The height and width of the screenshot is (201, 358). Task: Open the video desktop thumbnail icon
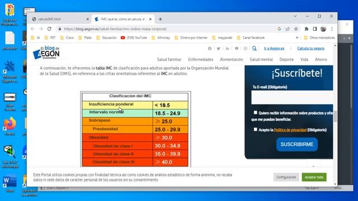coord(10,102)
